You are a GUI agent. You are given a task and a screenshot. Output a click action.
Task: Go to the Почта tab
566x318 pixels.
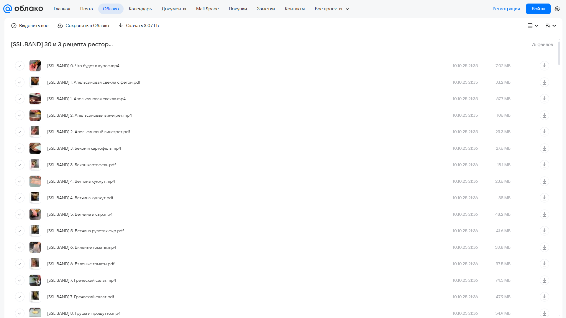[x=86, y=9]
